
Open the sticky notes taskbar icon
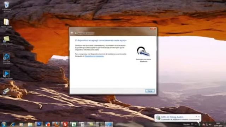click(91, 124)
